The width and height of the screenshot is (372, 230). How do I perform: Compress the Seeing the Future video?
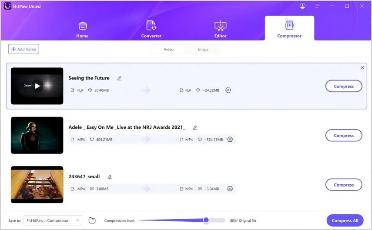(344, 86)
